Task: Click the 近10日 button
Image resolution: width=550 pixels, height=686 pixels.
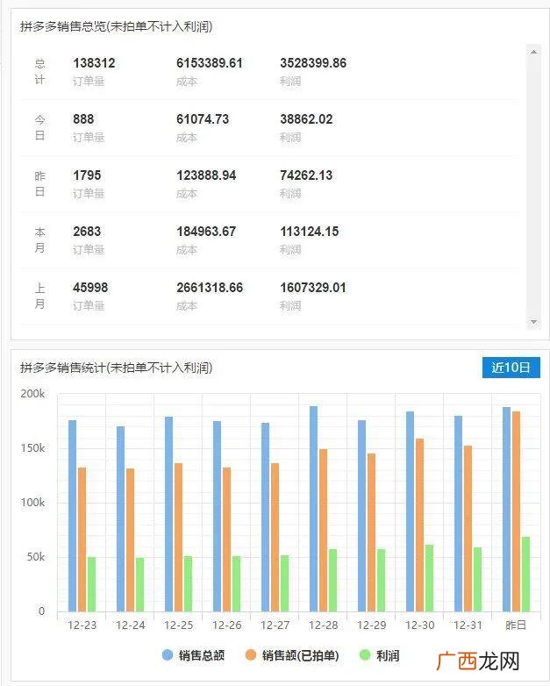Action: pos(511,367)
